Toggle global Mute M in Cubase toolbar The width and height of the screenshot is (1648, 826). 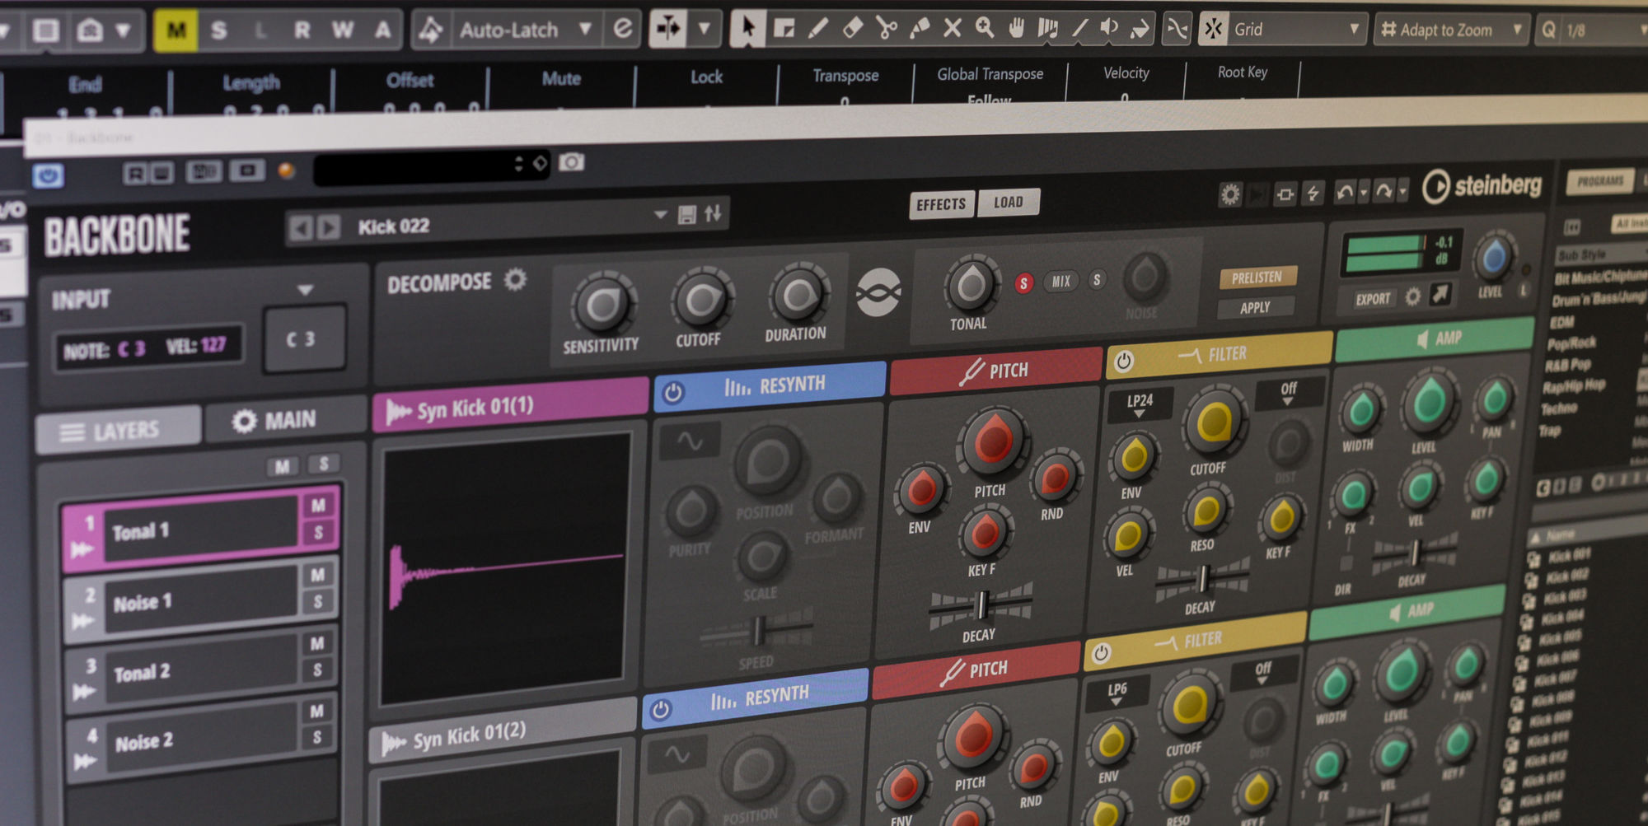[x=176, y=30]
